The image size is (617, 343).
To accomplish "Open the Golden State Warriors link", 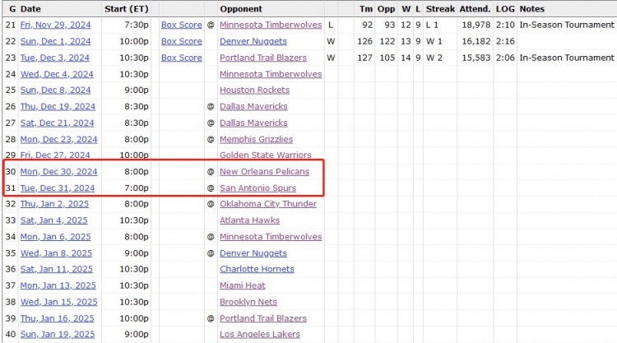I will click(x=265, y=155).
